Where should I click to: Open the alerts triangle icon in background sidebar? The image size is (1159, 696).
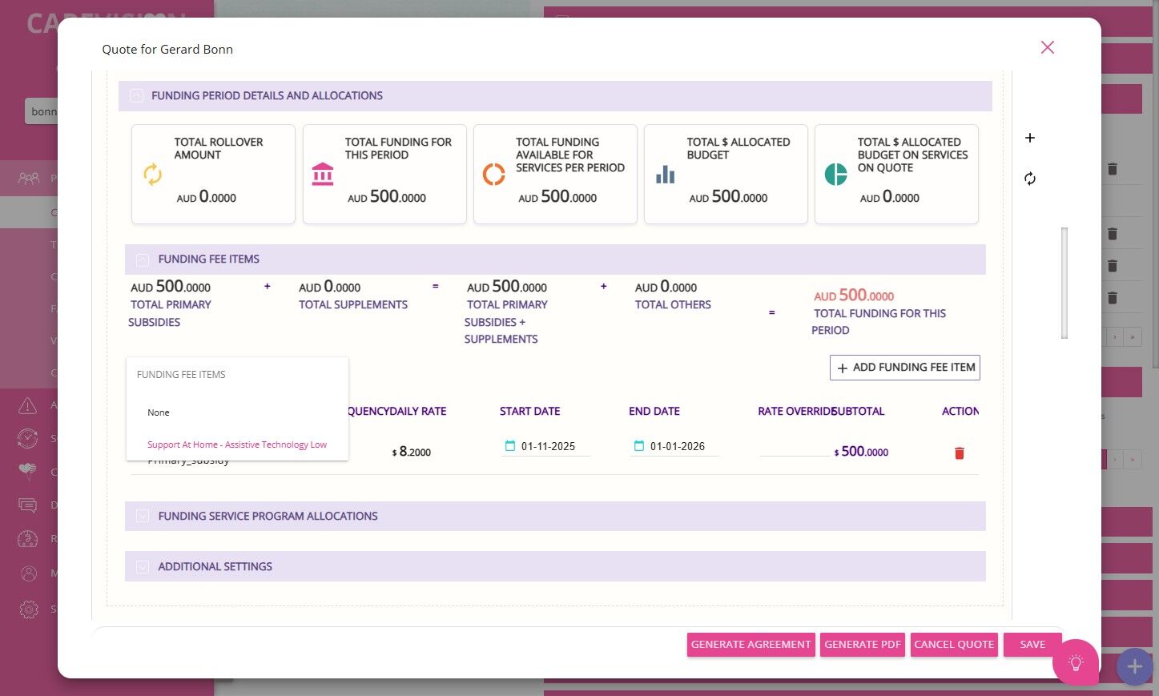click(28, 405)
